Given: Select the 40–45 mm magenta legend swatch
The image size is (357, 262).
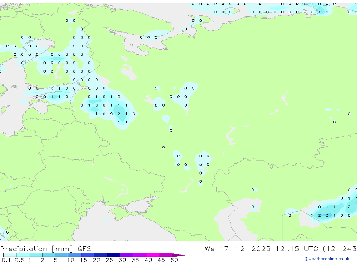Looking at the screenshot, I should (x=152, y=255).
